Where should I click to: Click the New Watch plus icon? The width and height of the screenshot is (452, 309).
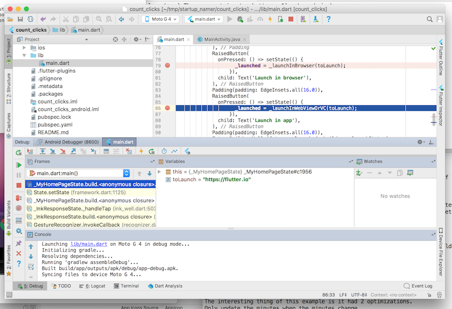pos(359,173)
